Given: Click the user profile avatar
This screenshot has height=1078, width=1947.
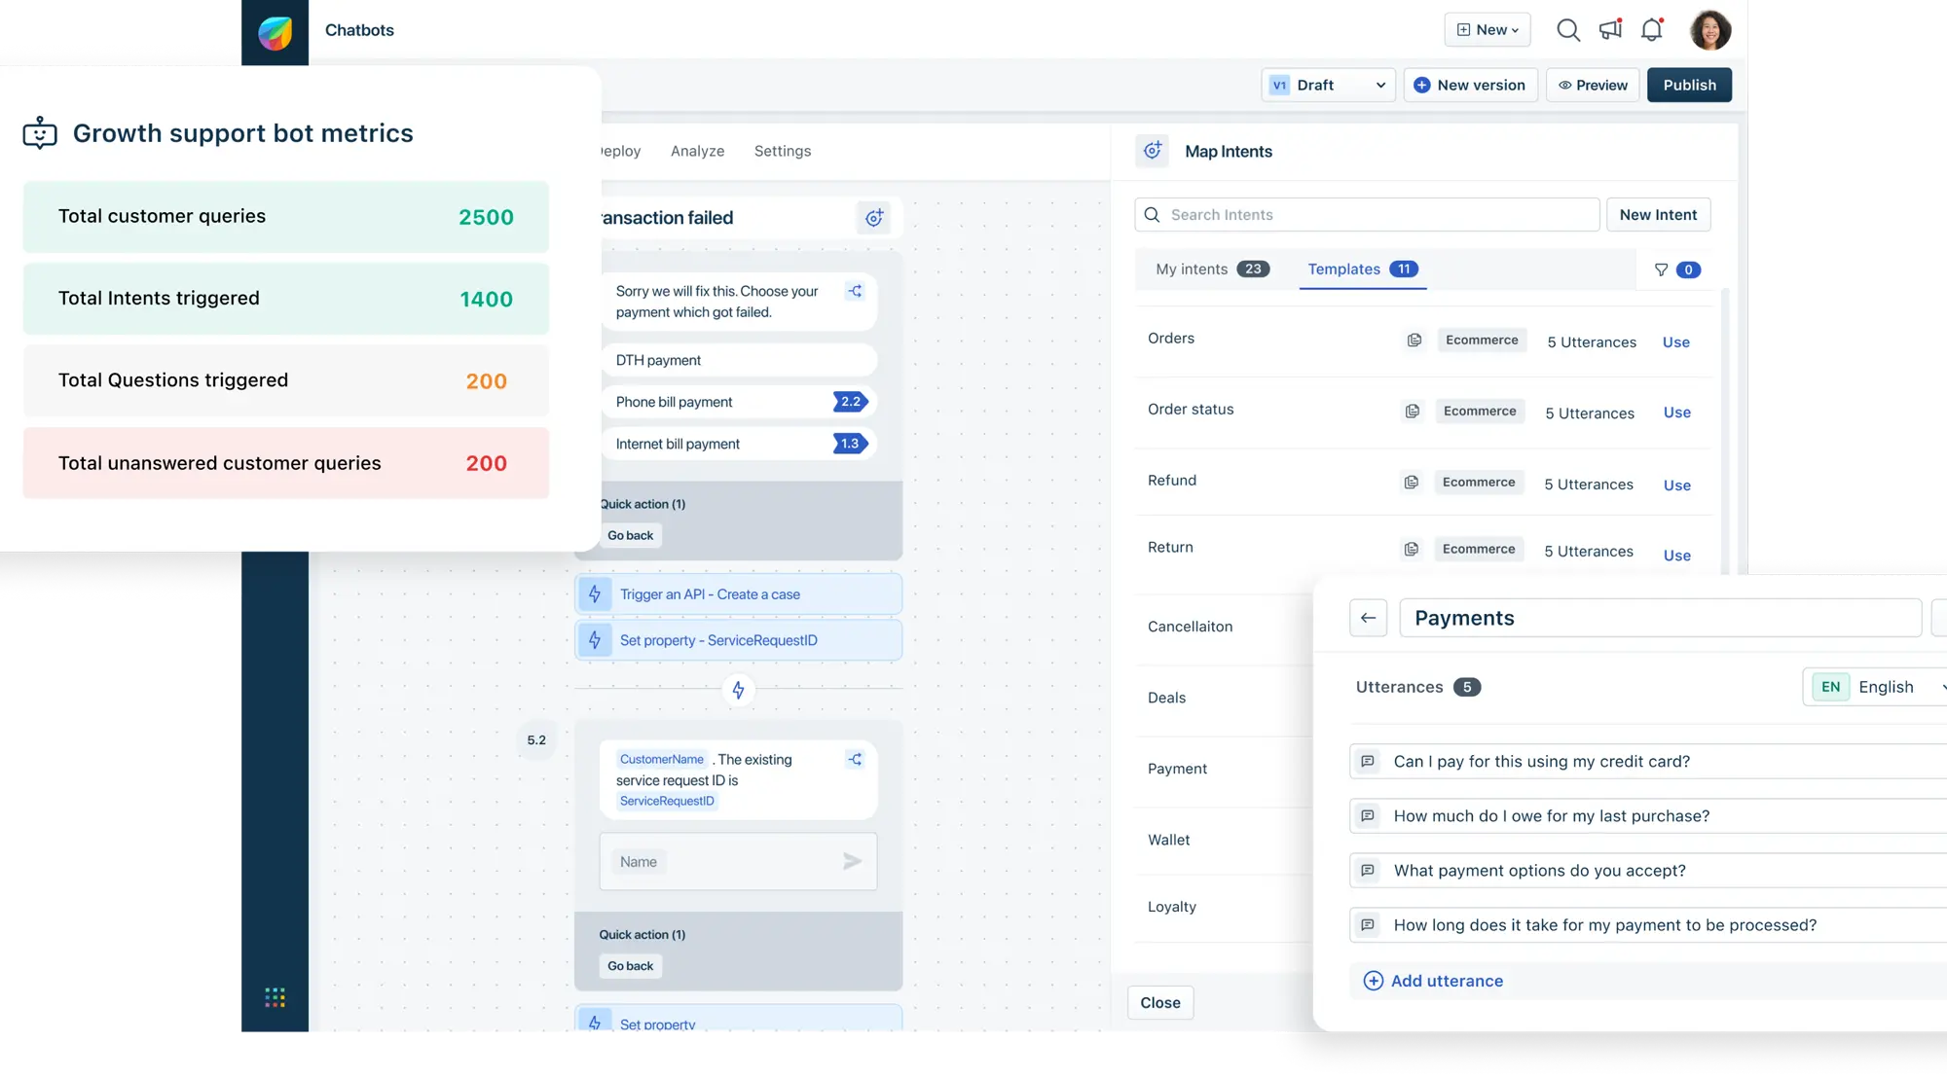Looking at the screenshot, I should (1710, 30).
